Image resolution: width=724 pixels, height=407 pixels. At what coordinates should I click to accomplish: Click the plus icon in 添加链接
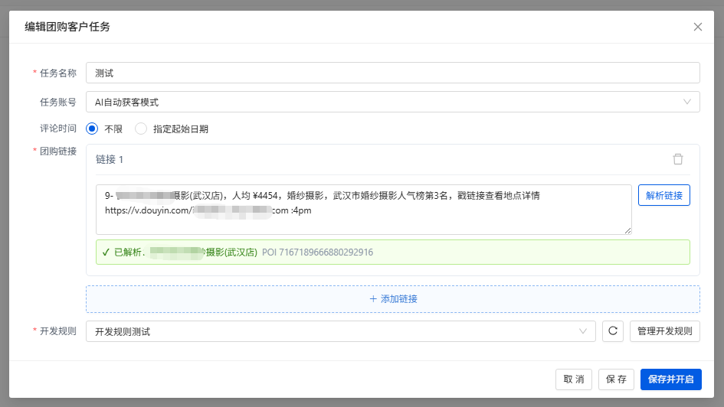click(373, 299)
